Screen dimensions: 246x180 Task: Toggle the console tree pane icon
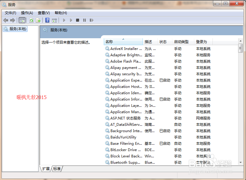click(22, 20)
